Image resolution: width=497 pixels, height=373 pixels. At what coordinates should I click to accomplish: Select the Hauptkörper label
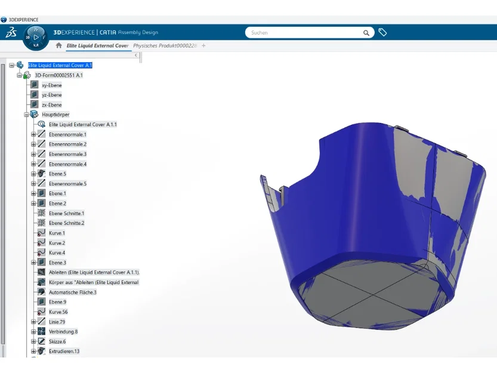[x=55, y=115]
